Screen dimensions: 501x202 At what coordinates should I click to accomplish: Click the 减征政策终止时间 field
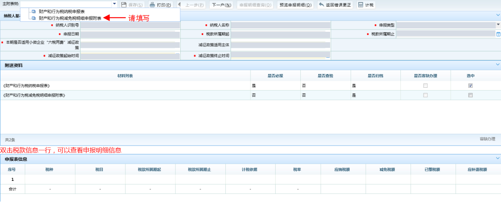click(x=280, y=55)
